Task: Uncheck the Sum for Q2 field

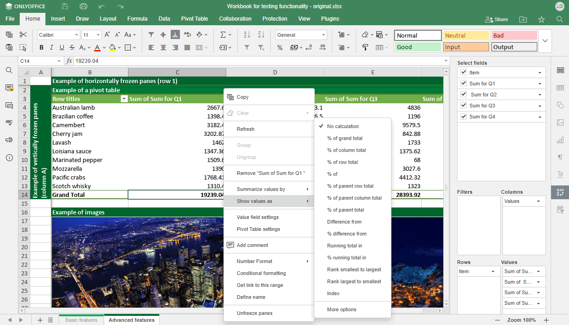Action: coord(463,94)
